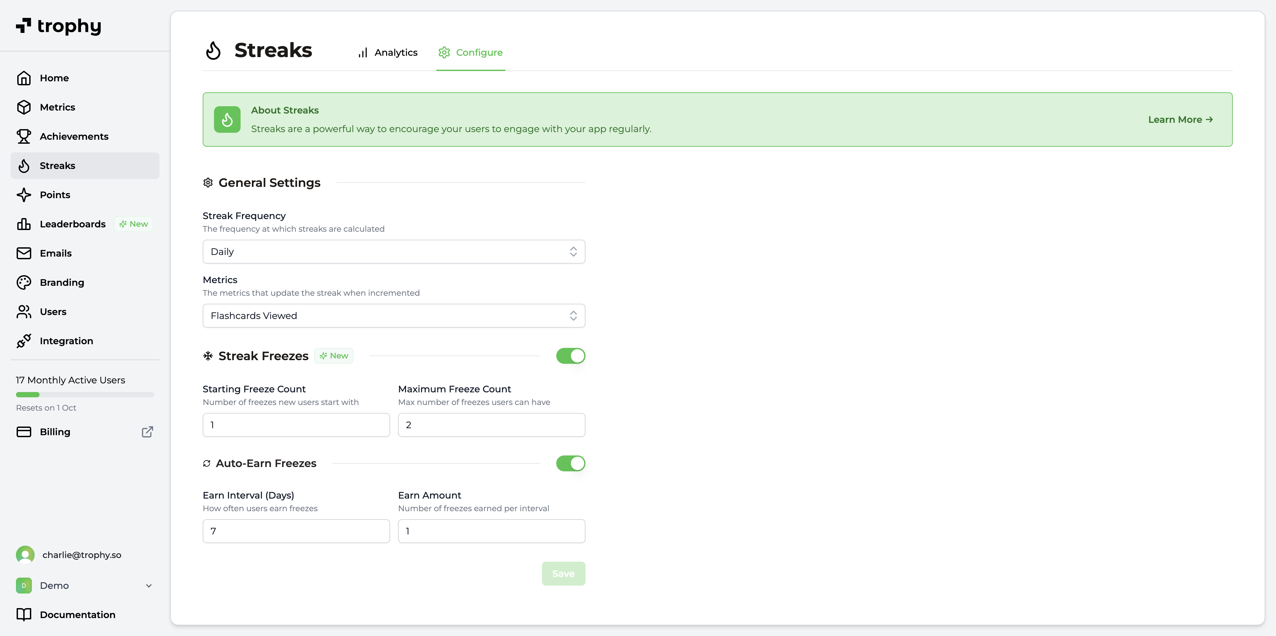Click the Monthly Active Users progress bar
This screenshot has height=636, width=1276.
(x=85, y=395)
